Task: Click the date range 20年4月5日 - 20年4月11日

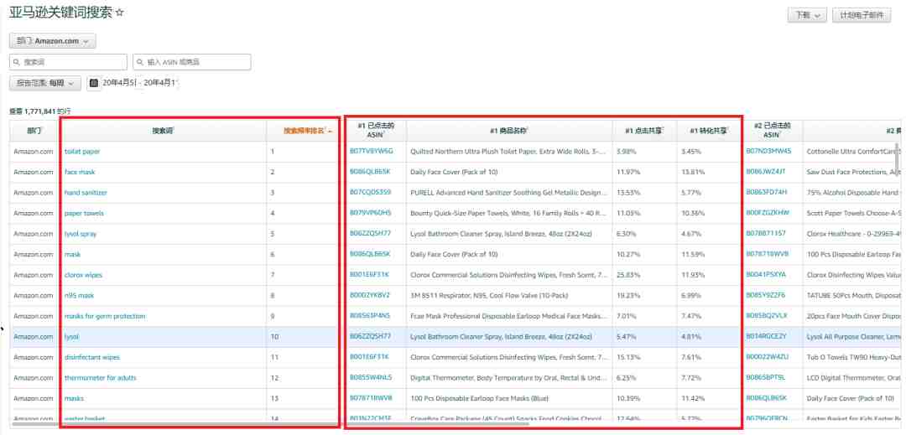Action: 140,83
